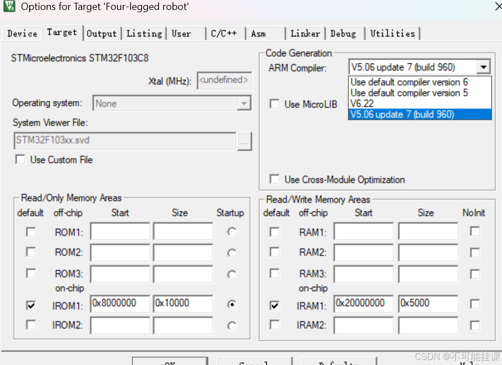Enable NoInit for IRAM2
The width and height of the screenshot is (502, 365).
pos(475,325)
